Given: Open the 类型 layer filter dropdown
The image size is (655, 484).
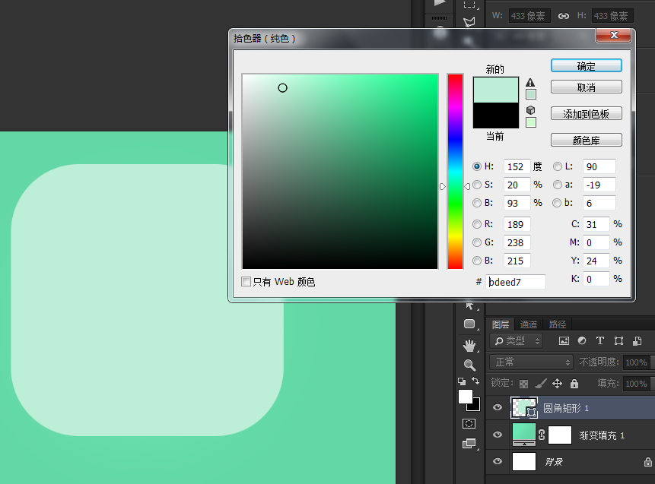Looking at the screenshot, I should click(517, 341).
